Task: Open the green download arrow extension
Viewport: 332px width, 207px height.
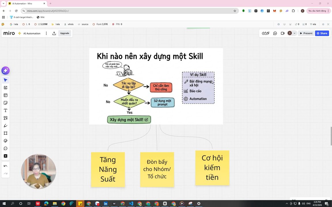Action: 244,11
